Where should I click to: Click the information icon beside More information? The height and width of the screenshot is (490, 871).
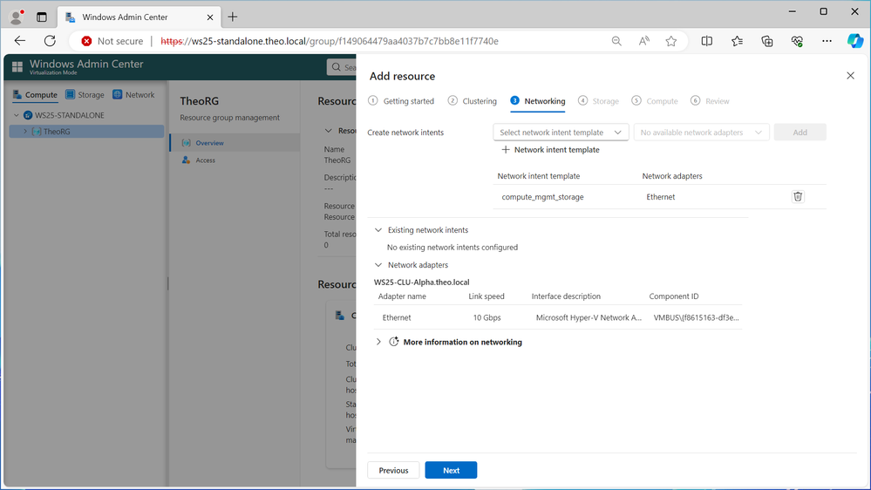[394, 342]
